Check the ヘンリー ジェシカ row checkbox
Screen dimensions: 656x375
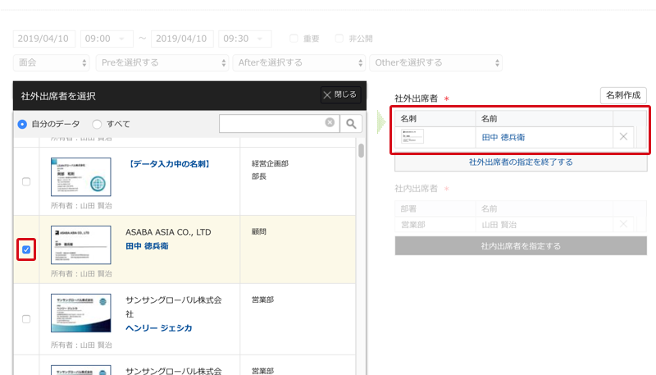coord(26,318)
